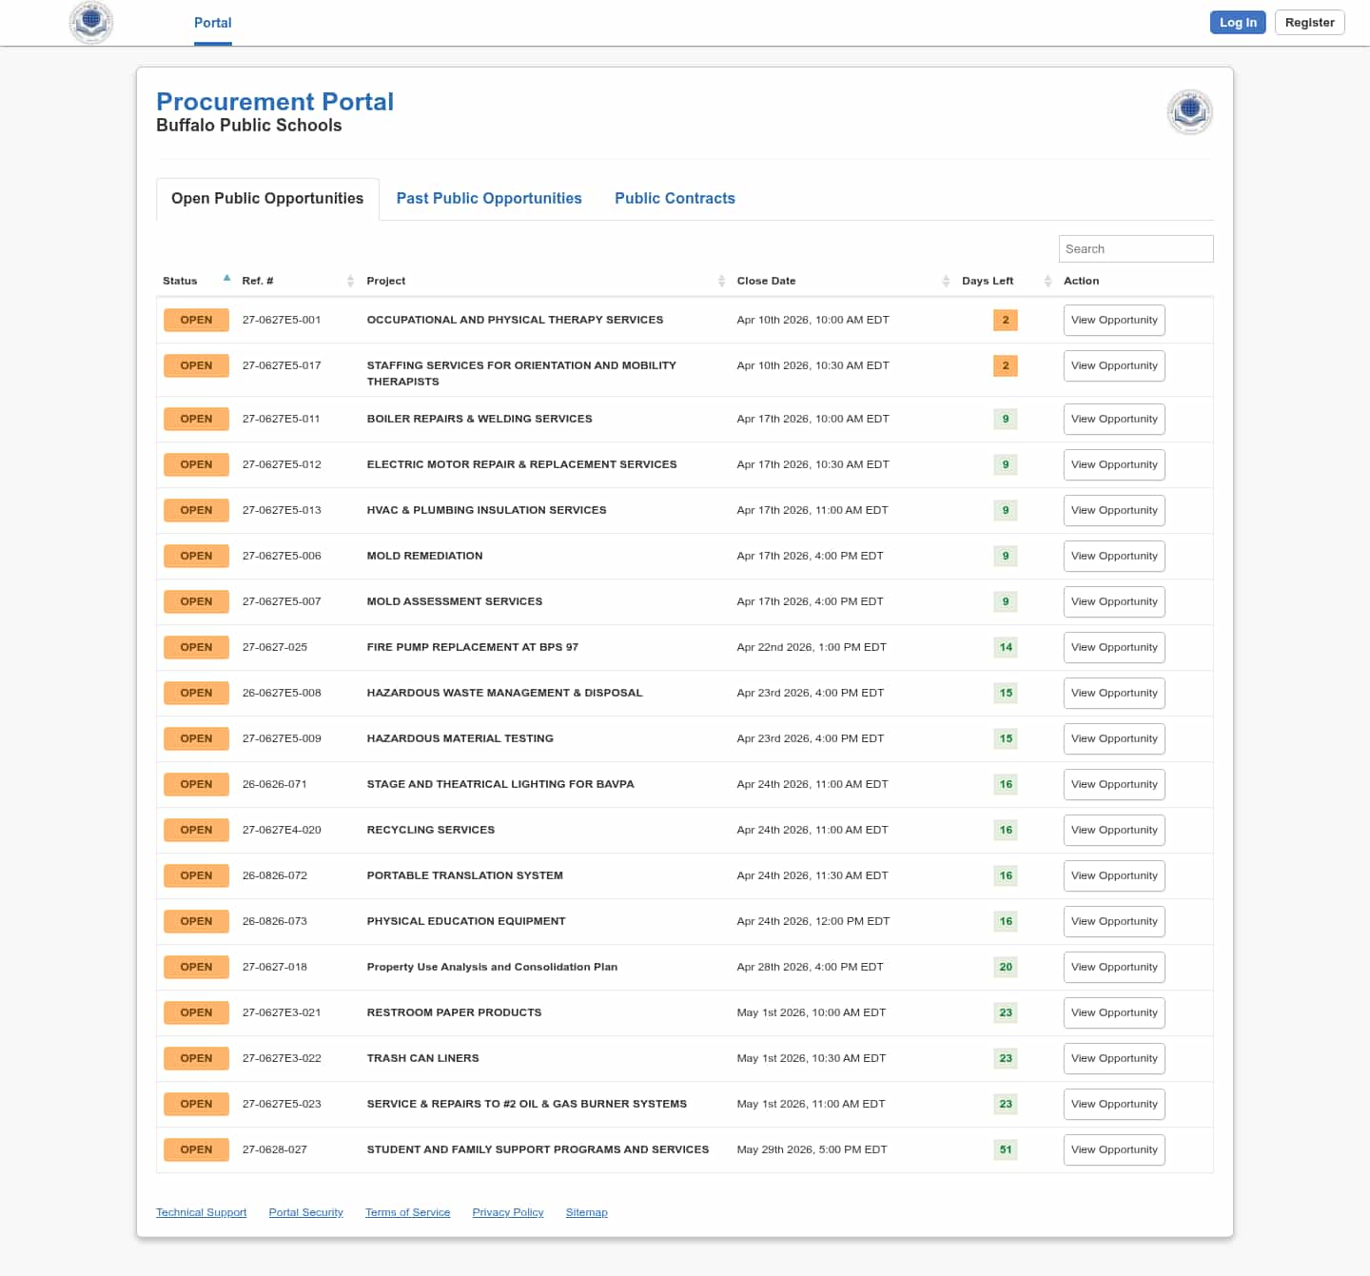Screen dimensions: 1370x1276
Task: Open the Privacy Policy link
Action: [507, 1212]
